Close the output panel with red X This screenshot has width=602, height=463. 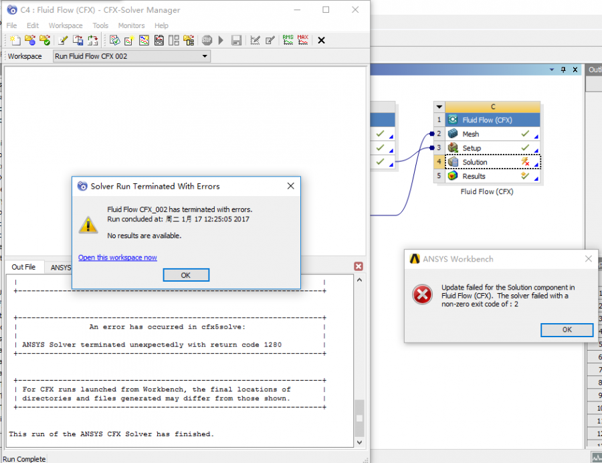tap(359, 266)
